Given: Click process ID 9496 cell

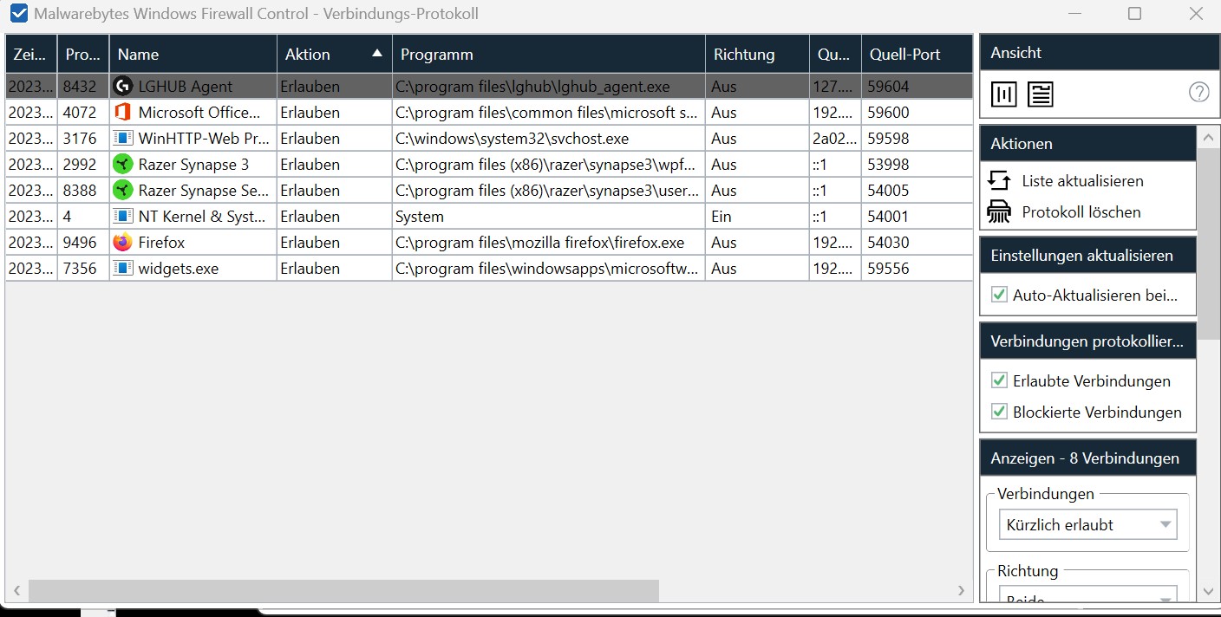Looking at the screenshot, I should [x=83, y=243].
